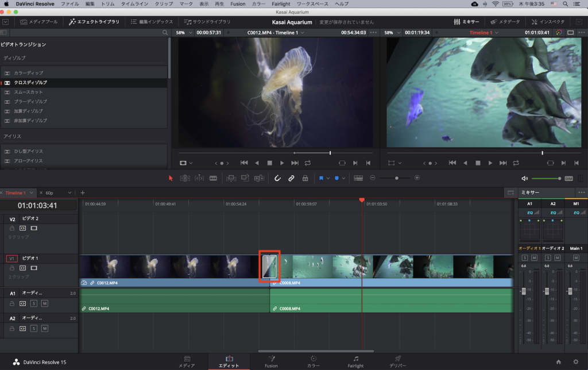Expand the flag color dropdown arrow

[x=328, y=178]
